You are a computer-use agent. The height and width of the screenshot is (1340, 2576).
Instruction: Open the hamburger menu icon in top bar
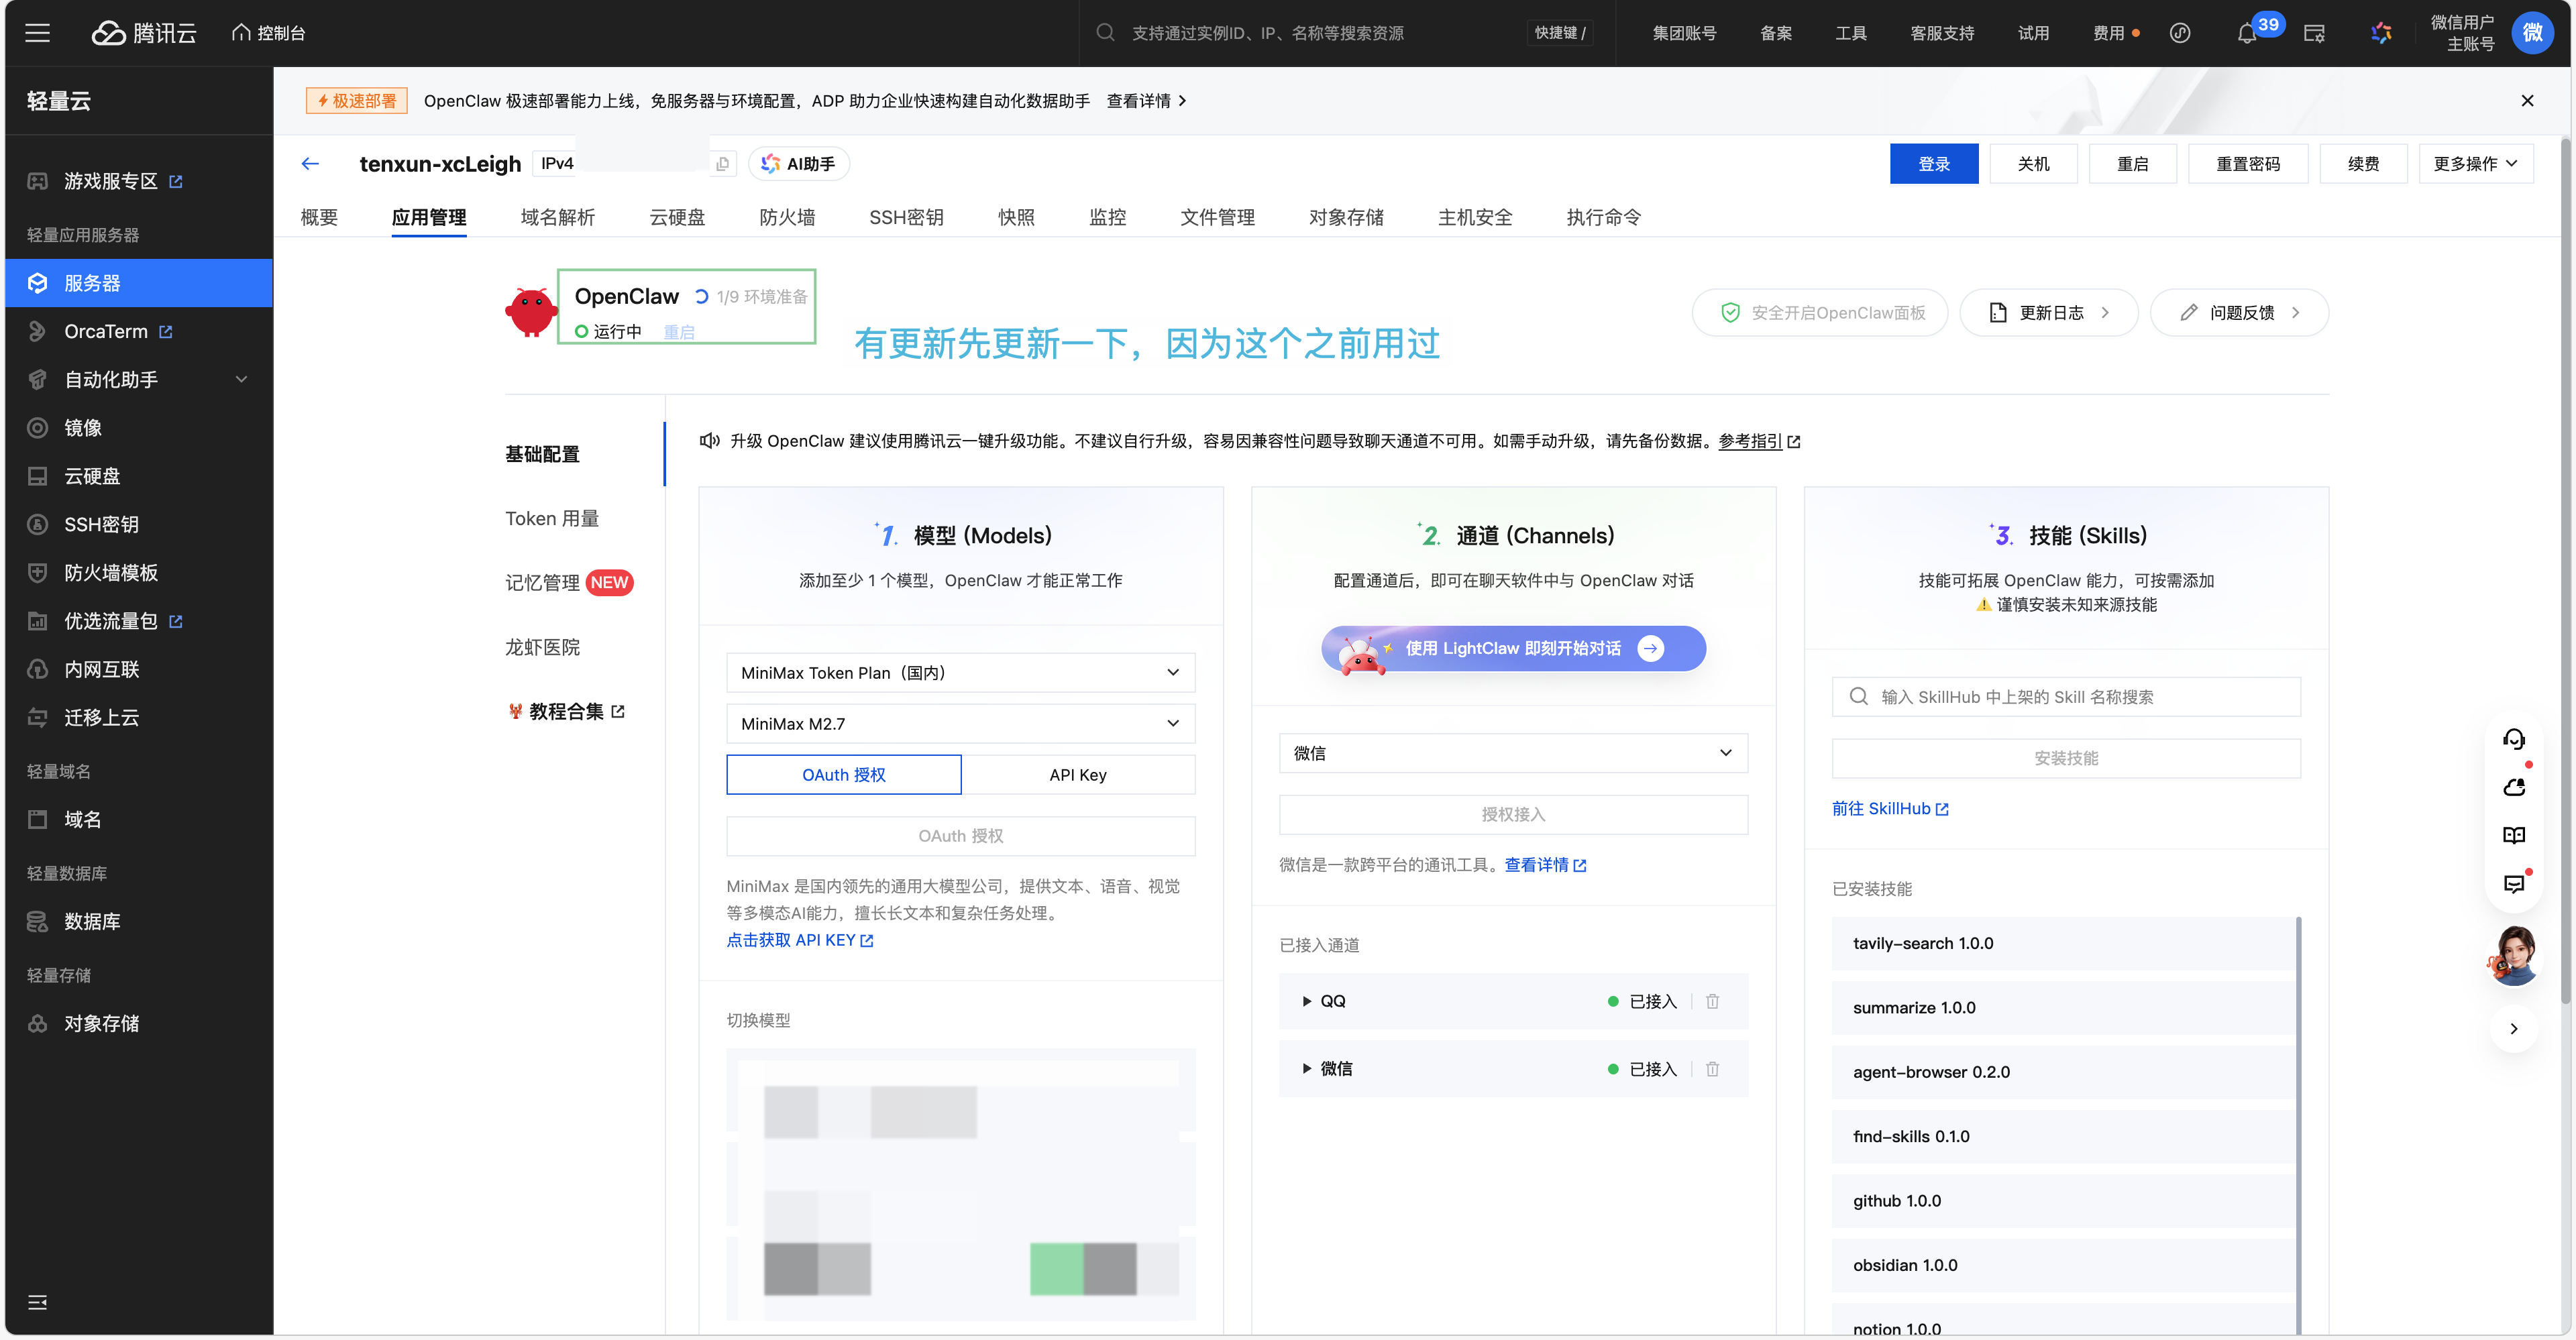(37, 33)
